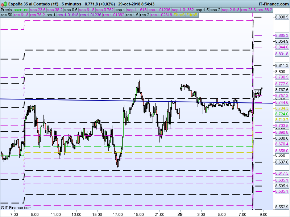Click the 8.854,9 price axis label
The image size is (290, 217).
point(282,41)
